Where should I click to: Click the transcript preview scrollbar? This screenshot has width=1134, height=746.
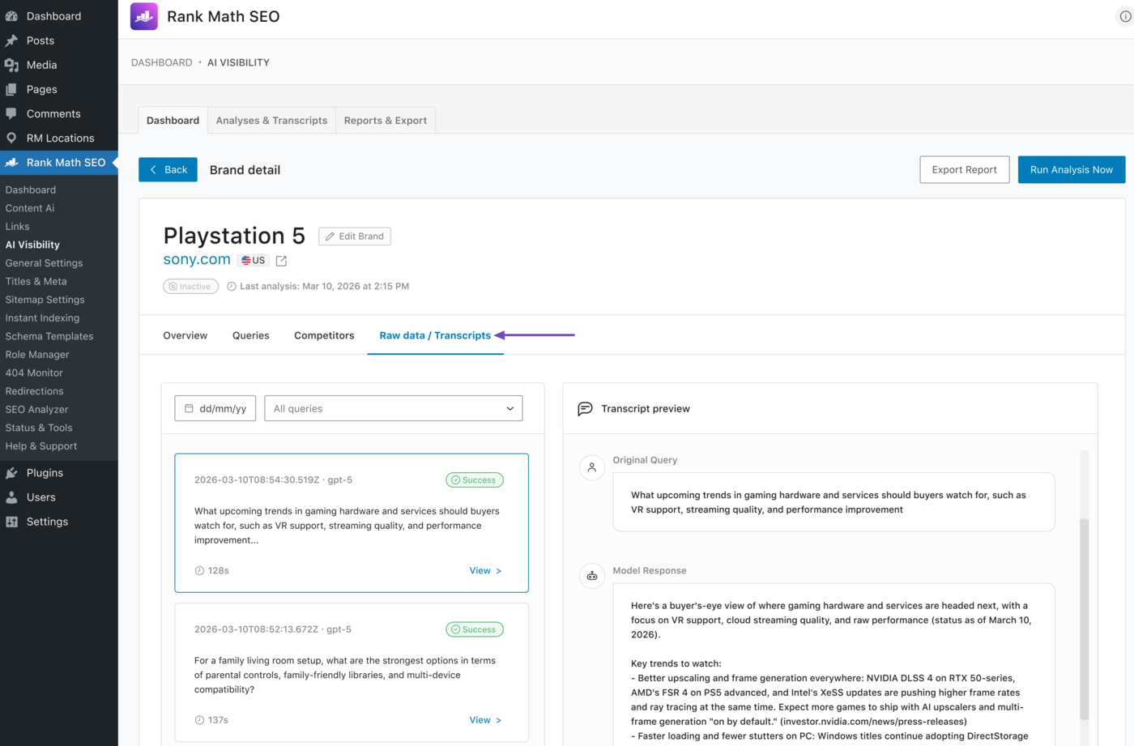point(1085,620)
